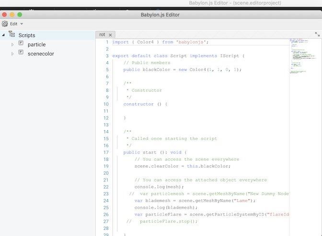Click 'babylonjs' string on line 1
Screen dimensions: 322x236
coord(191,42)
